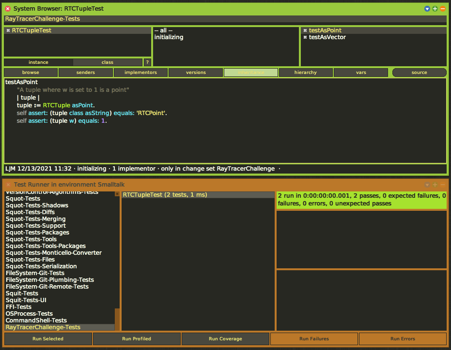Open the vars menu button
Image resolution: width=451 pixels, height=350 pixels.
(361, 73)
